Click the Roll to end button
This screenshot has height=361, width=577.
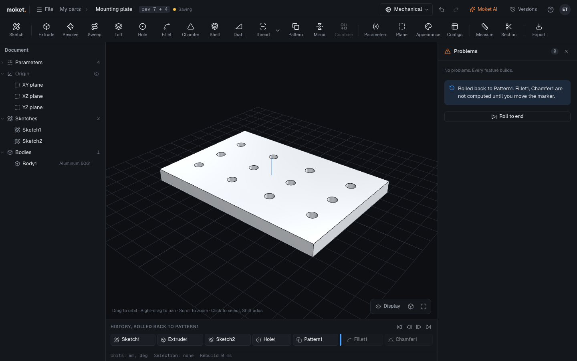click(507, 116)
